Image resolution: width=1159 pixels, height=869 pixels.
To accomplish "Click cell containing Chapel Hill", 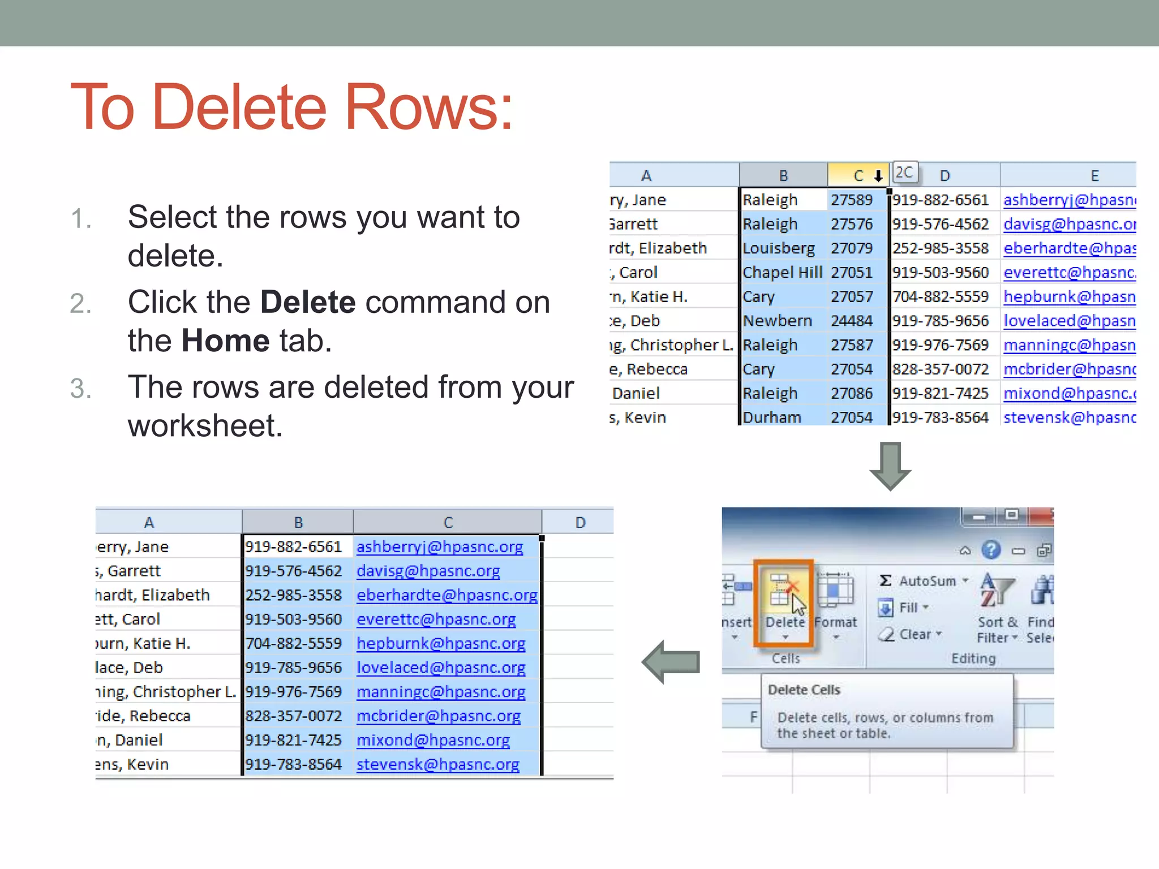I will coord(782,273).
